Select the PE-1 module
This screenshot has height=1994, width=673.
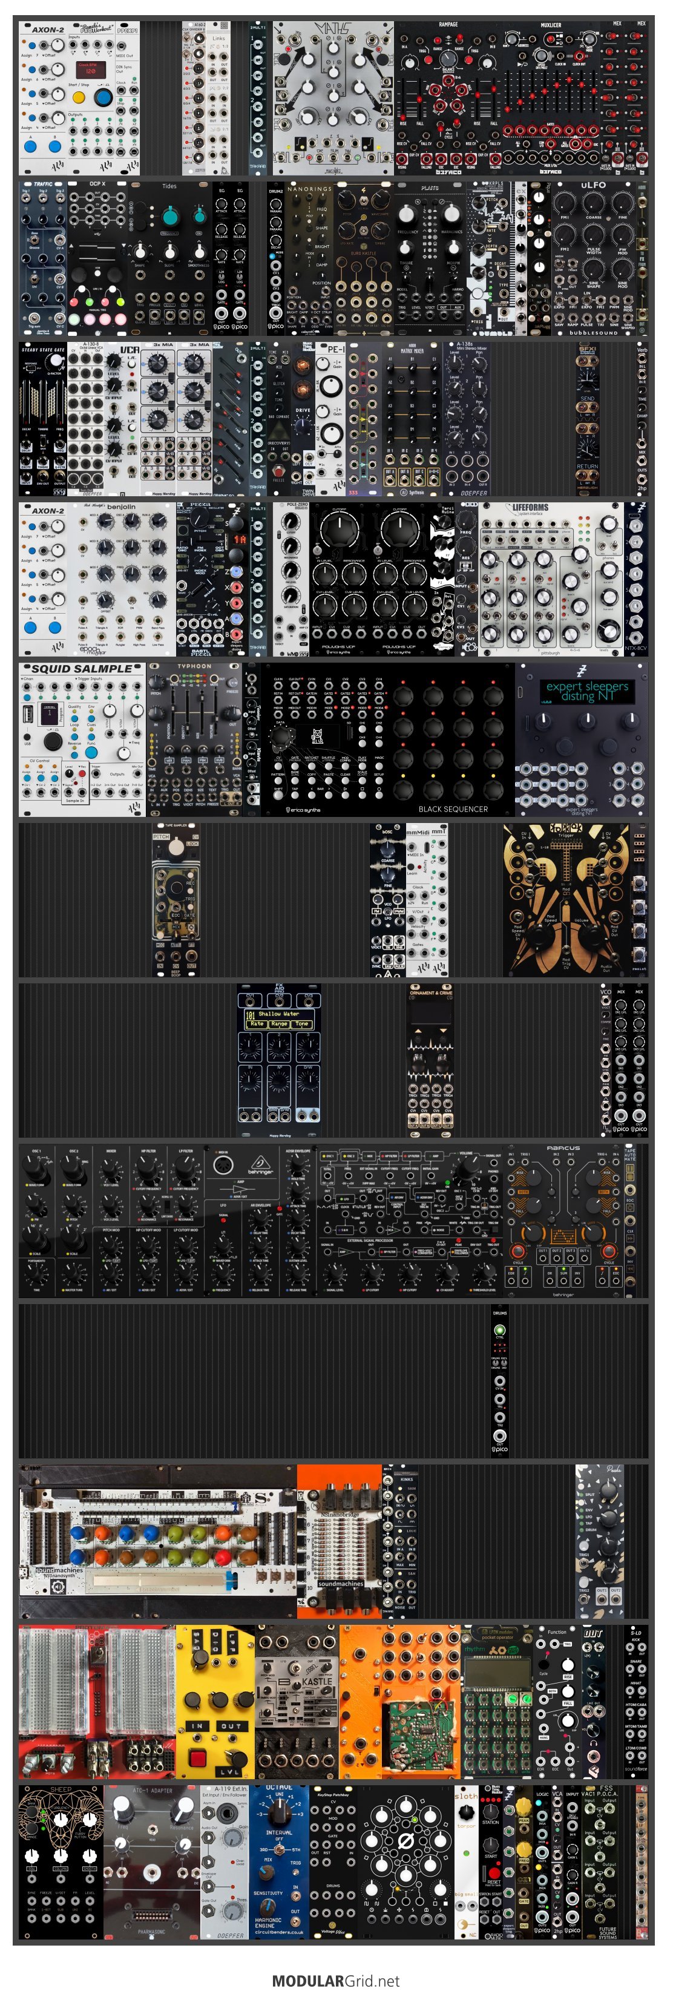click(x=332, y=419)
